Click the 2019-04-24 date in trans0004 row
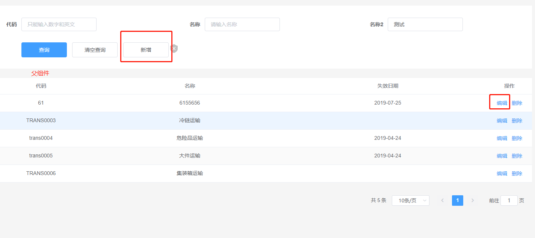The width and height of the screenshot is (535, 238). pos(388,138)
